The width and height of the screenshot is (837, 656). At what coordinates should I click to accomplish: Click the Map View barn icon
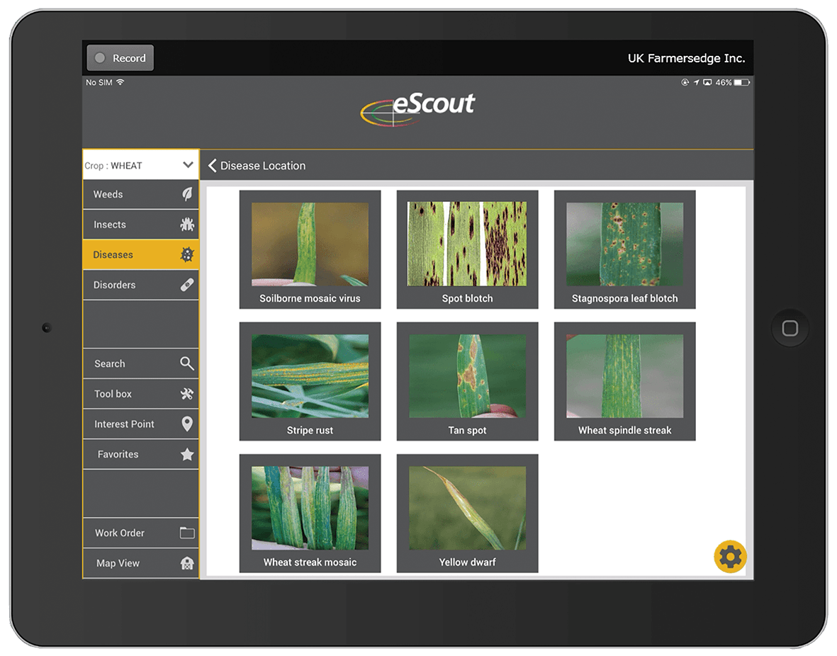click(x=187, y=563)
